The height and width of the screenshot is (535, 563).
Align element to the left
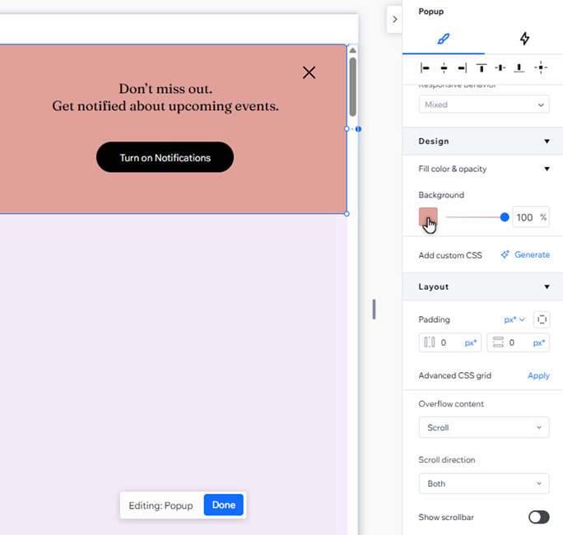(x=425, y=67)
